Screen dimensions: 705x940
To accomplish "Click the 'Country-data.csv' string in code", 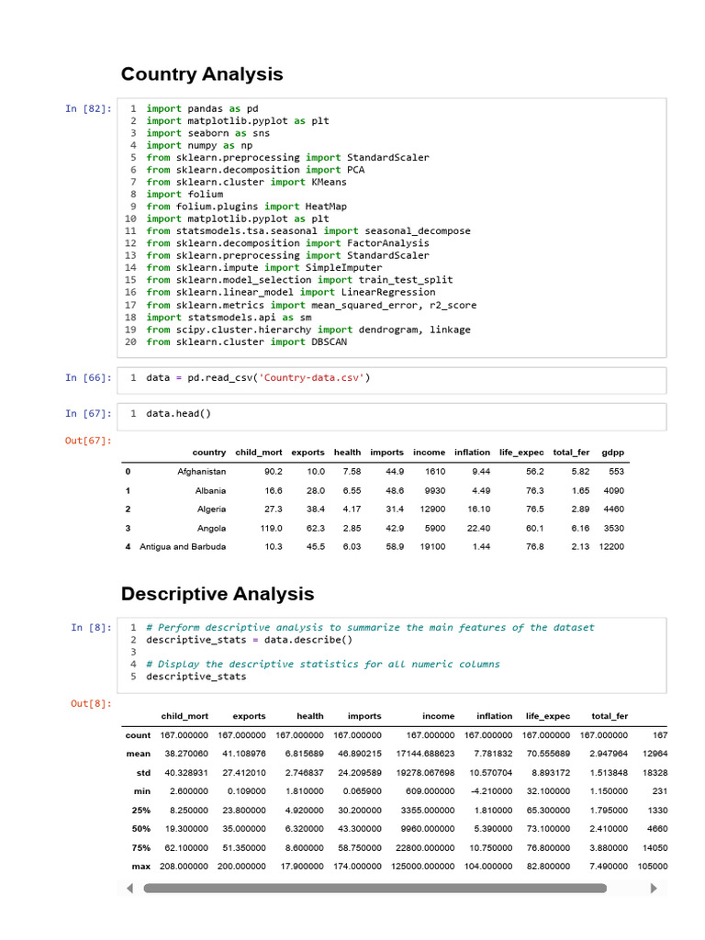I will click(x=311, y=377).
